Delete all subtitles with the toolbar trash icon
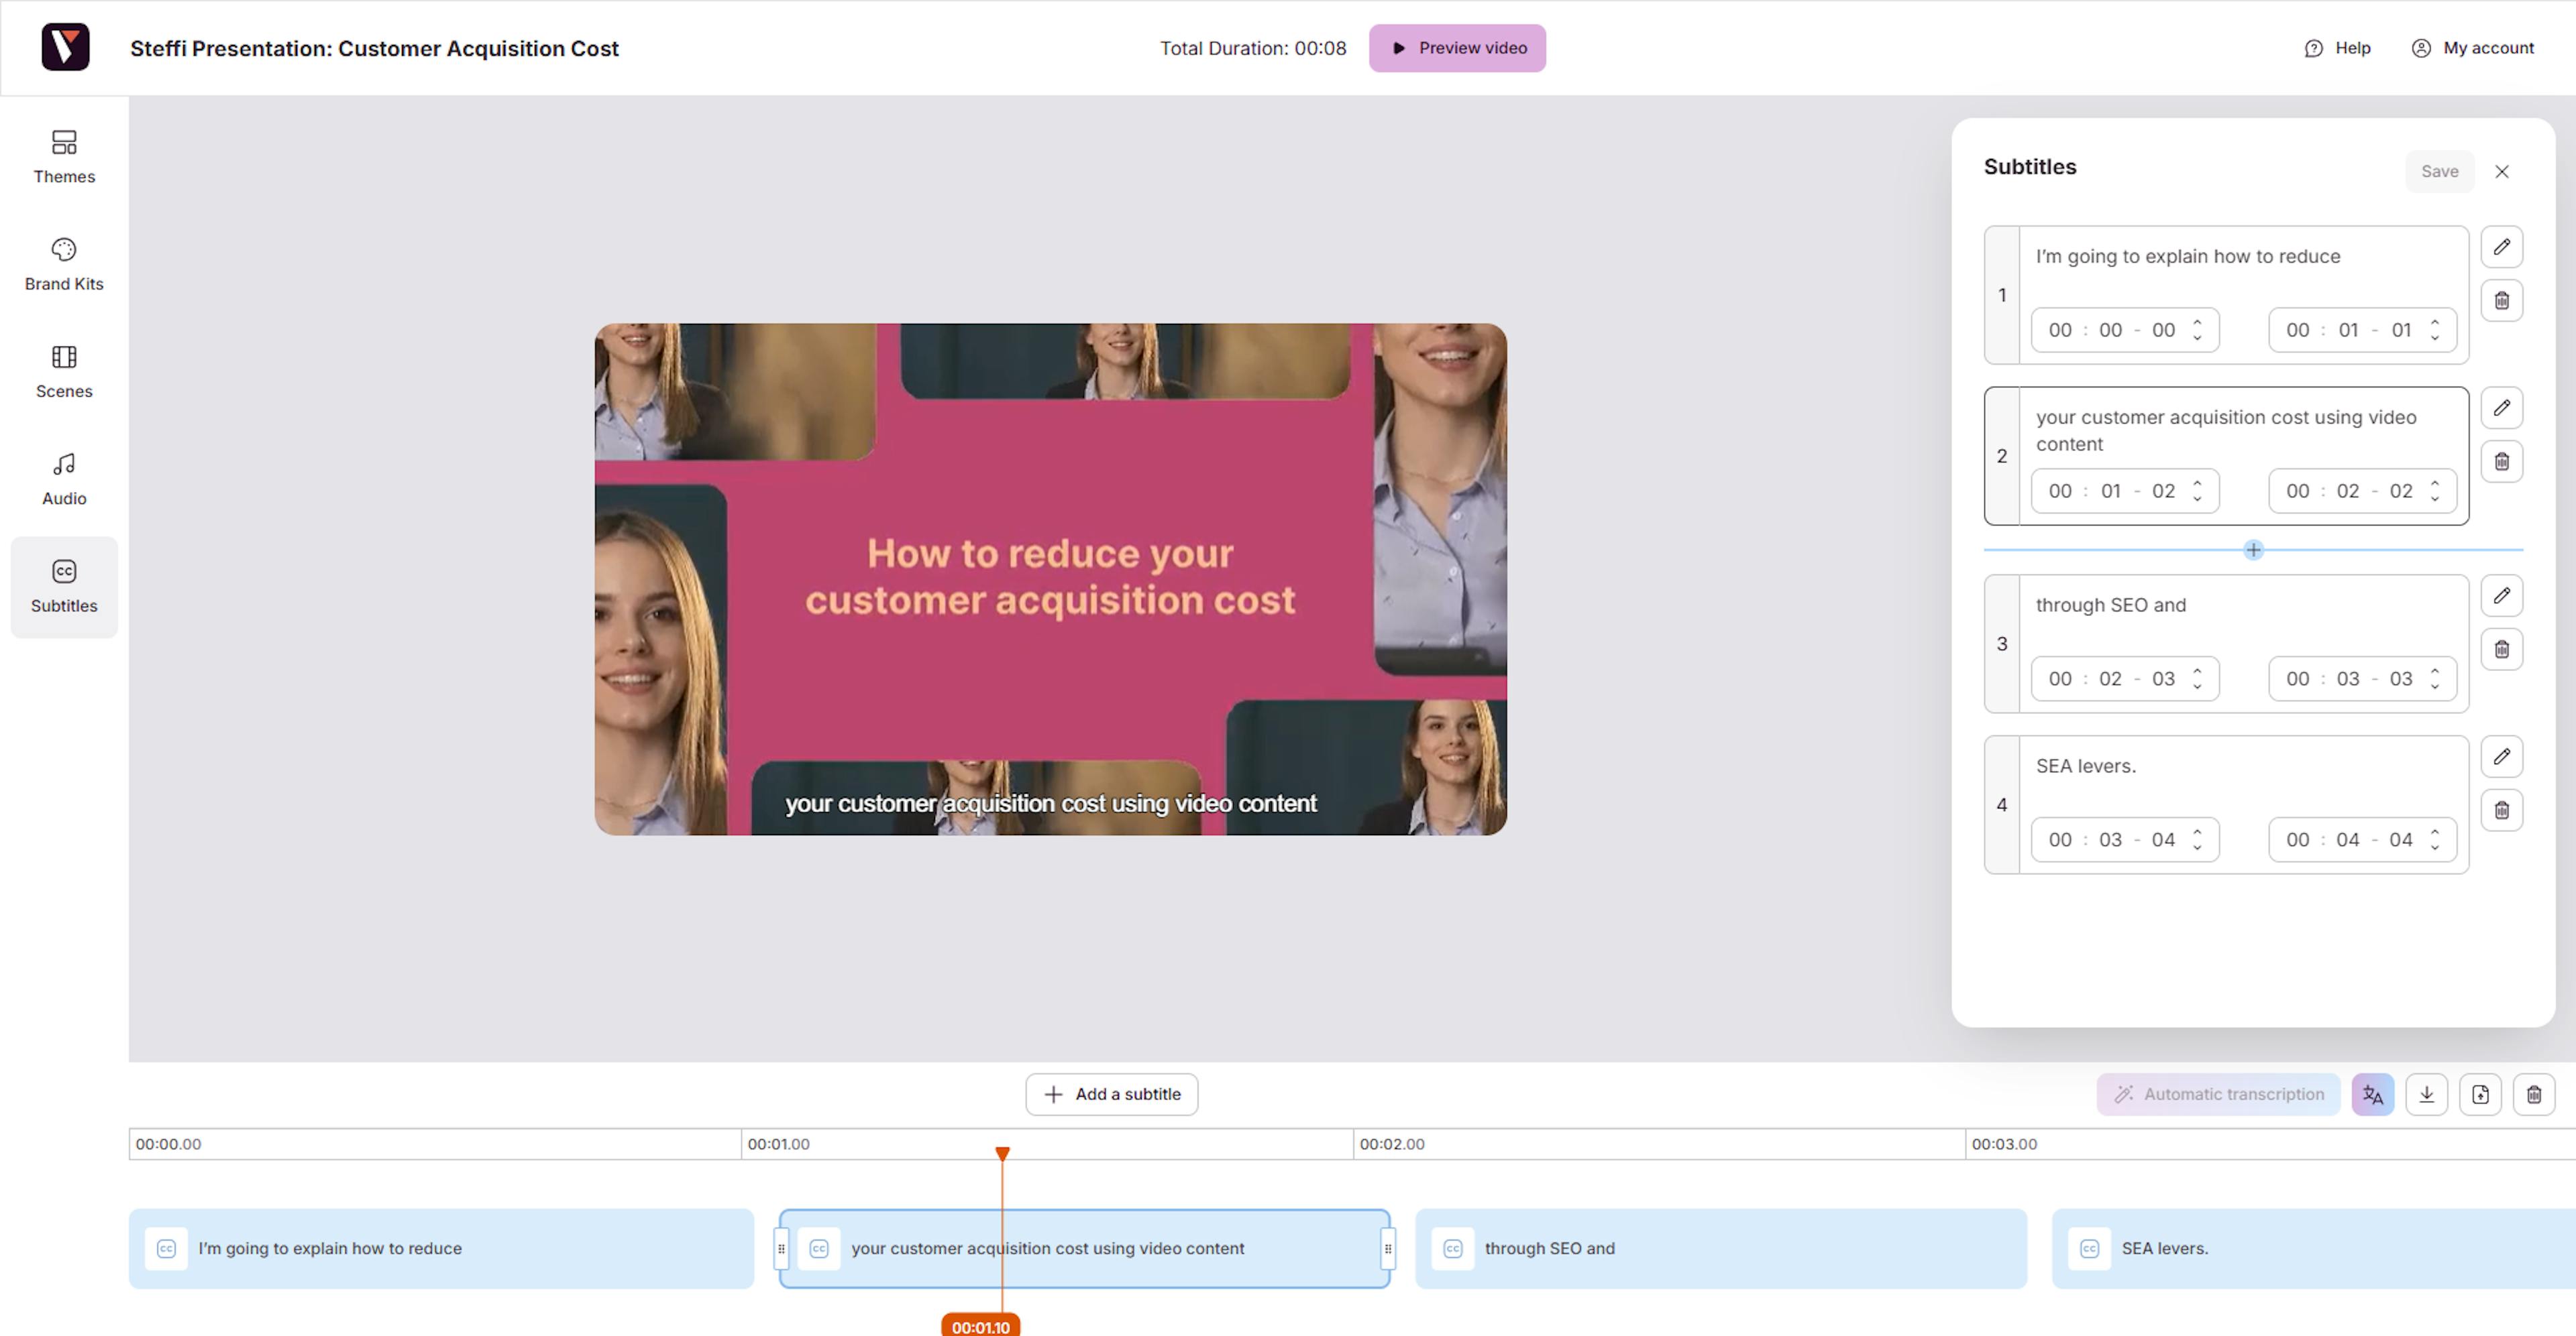The height and width of the screenshot is (1336, 2576). [x=2533, y=1094]
